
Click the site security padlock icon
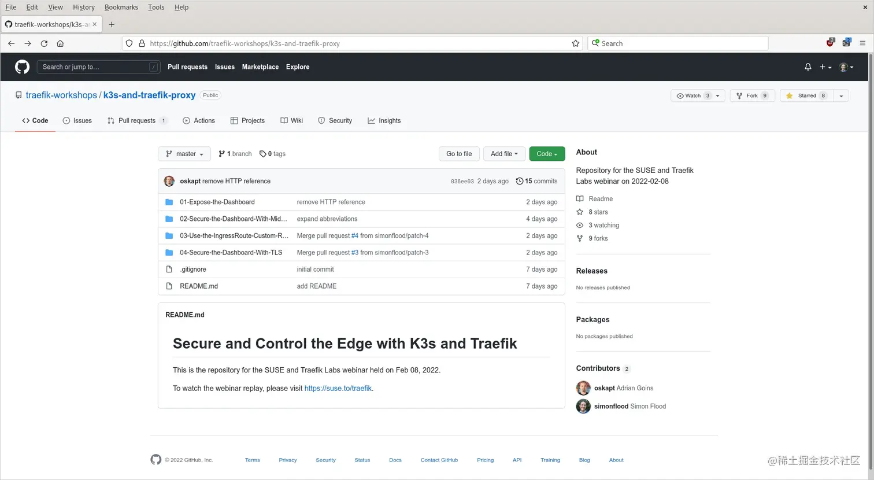click(x=142, y=43)
